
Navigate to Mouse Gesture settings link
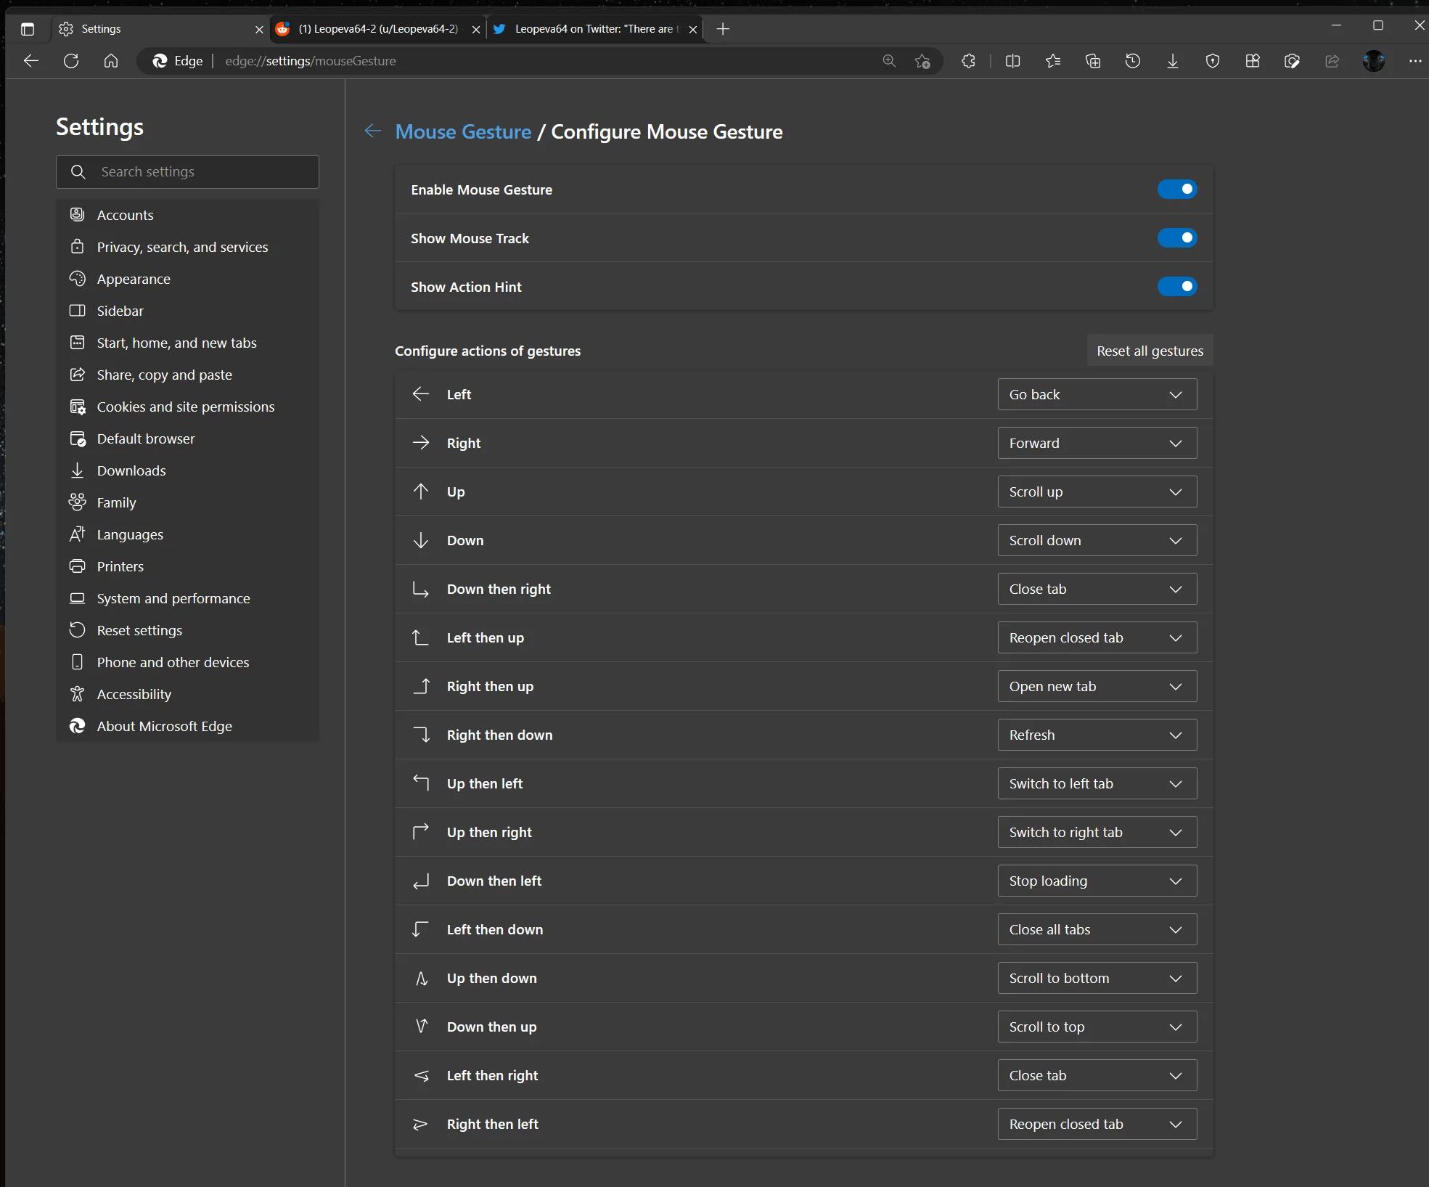click(x=463, y=131)
